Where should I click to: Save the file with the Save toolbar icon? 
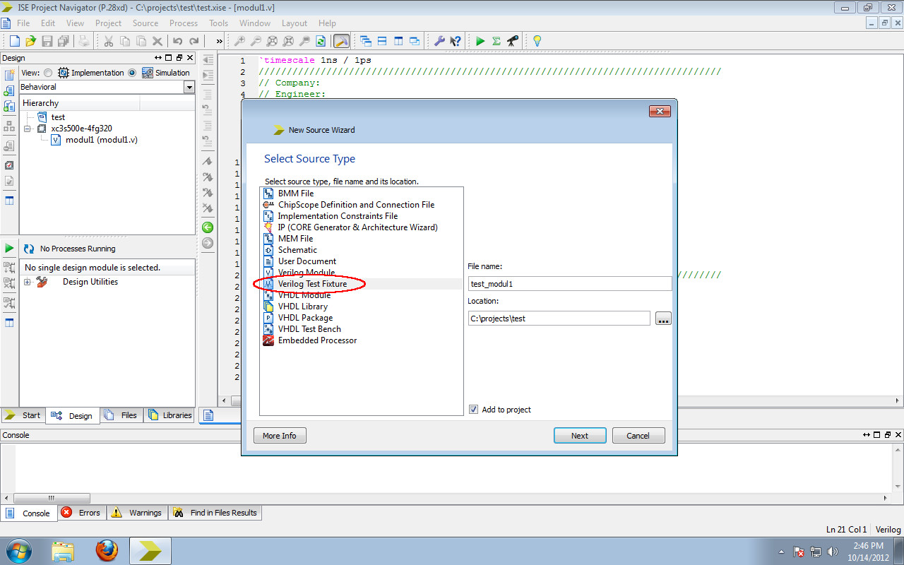46,40
